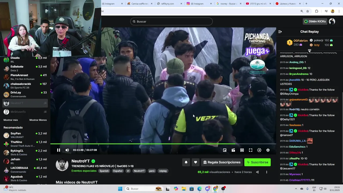343x193 pixels.
Task: Open EsBebote channel in sidebar
Action: pos(25,68)
